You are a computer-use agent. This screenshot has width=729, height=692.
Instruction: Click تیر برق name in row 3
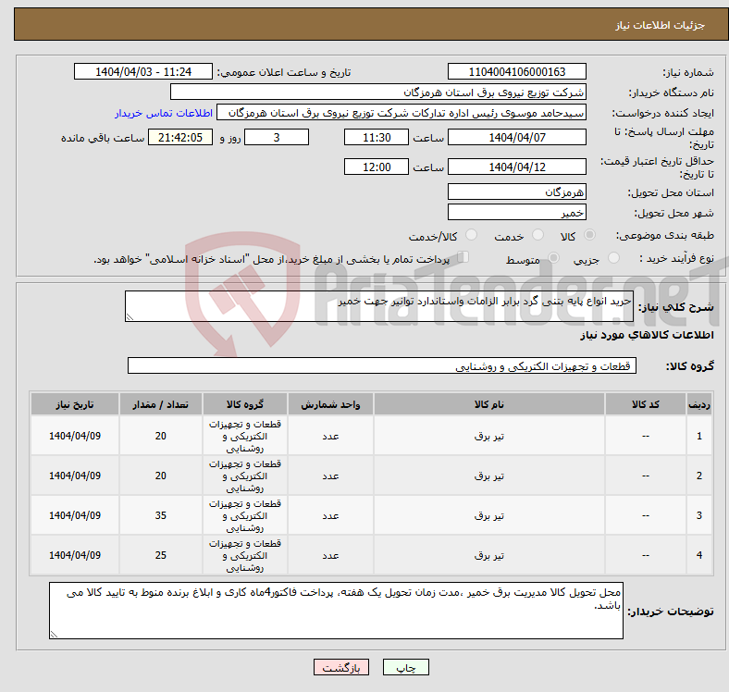click(489, 515)
